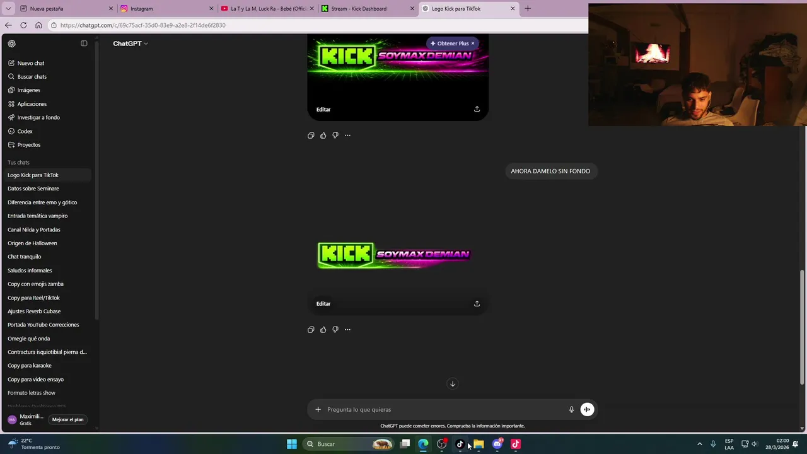Start voice mode with waveform button
This screenshot has width=807, height=454.
point(587,409)
